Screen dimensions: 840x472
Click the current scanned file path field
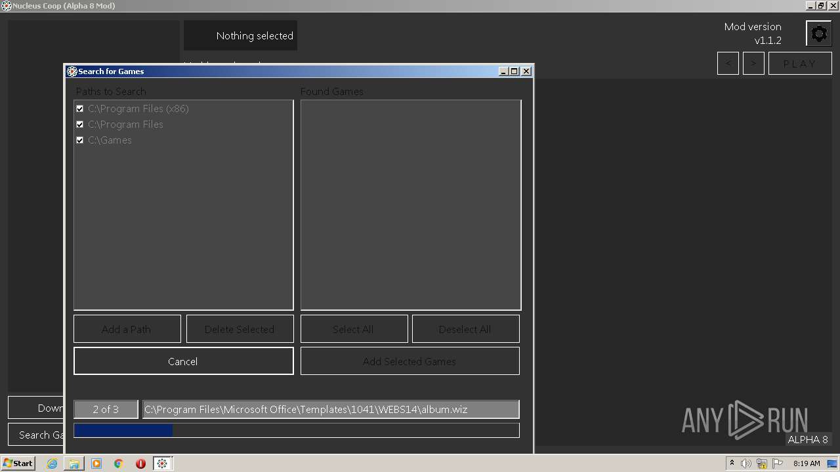pyautogui.click(x=331, y=409)
